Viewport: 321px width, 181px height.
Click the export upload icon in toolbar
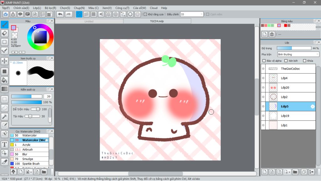13,14
